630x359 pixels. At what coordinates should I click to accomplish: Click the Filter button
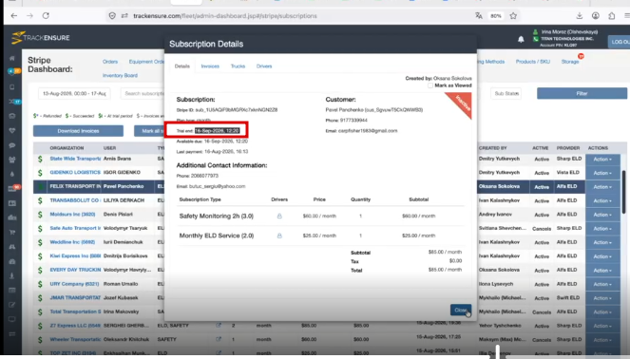click(x=582, y=94)
